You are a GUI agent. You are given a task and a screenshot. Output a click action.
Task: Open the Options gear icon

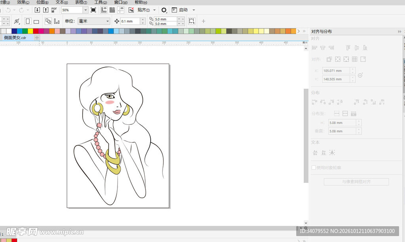[x=164, y=10]
